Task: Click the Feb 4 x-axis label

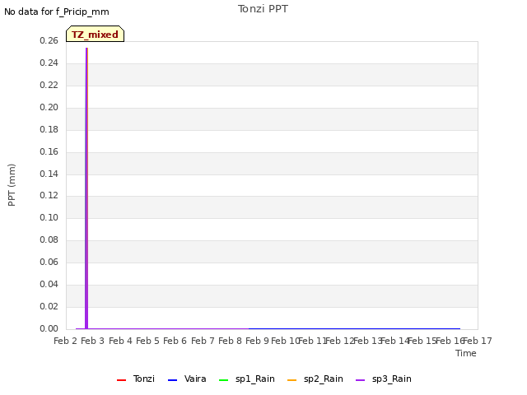Action: (120, 341)
